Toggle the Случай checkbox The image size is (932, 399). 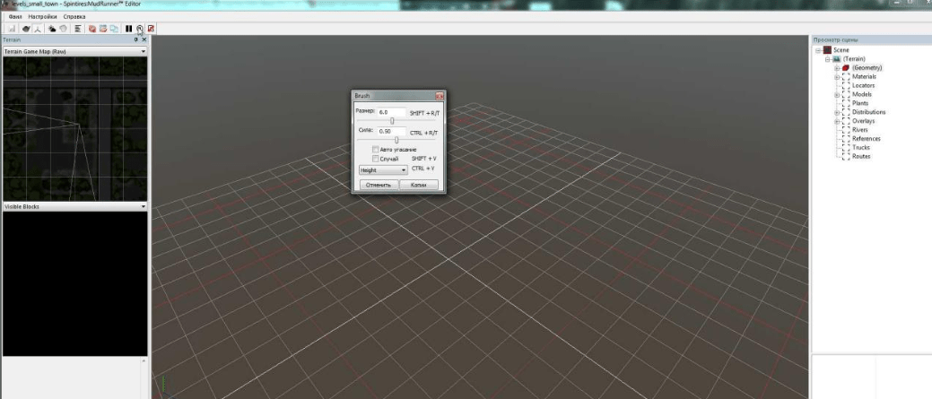[376, 158]
